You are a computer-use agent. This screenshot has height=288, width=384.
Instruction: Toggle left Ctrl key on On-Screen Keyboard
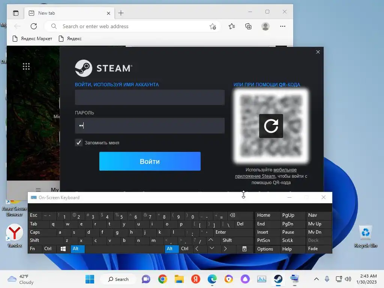pyautogui.click(x=49, y=249)
